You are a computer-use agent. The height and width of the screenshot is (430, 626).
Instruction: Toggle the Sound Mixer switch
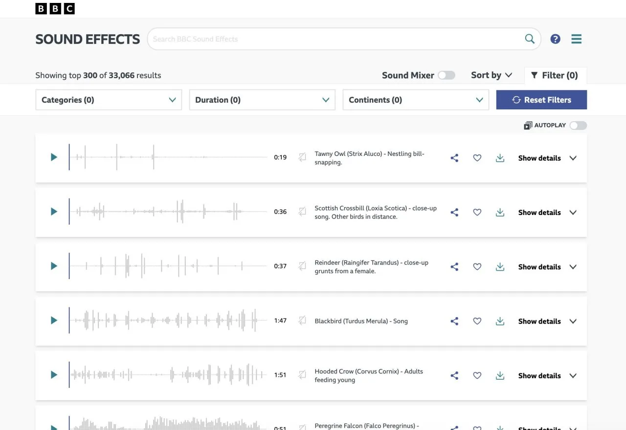click(x=446, y=75)
